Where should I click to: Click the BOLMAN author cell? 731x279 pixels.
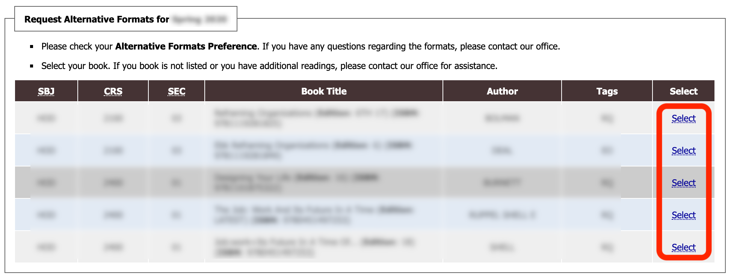pos(502,118)
